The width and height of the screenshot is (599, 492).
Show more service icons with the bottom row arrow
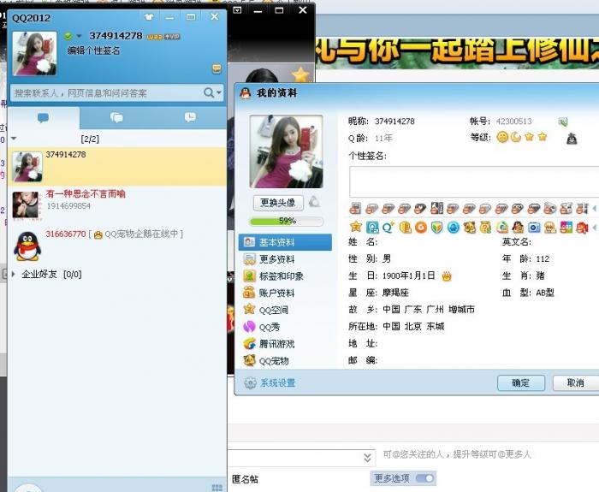(x=595, y=228)
